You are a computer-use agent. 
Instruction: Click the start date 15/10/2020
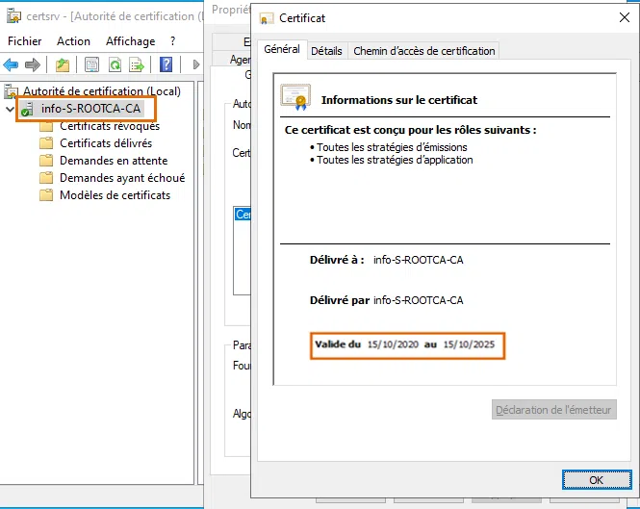click(x=393, y=344)
